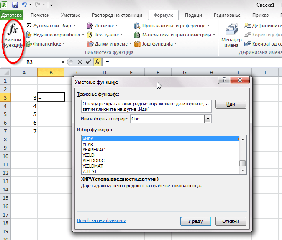
Task: Click the save icon in quick access toolbar
Action: click(15, 5)
